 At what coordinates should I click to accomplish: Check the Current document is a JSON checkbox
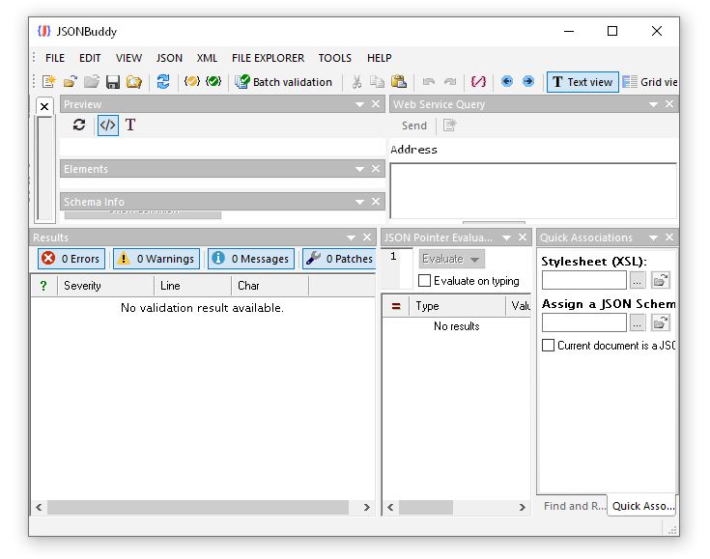pos(548,345)
